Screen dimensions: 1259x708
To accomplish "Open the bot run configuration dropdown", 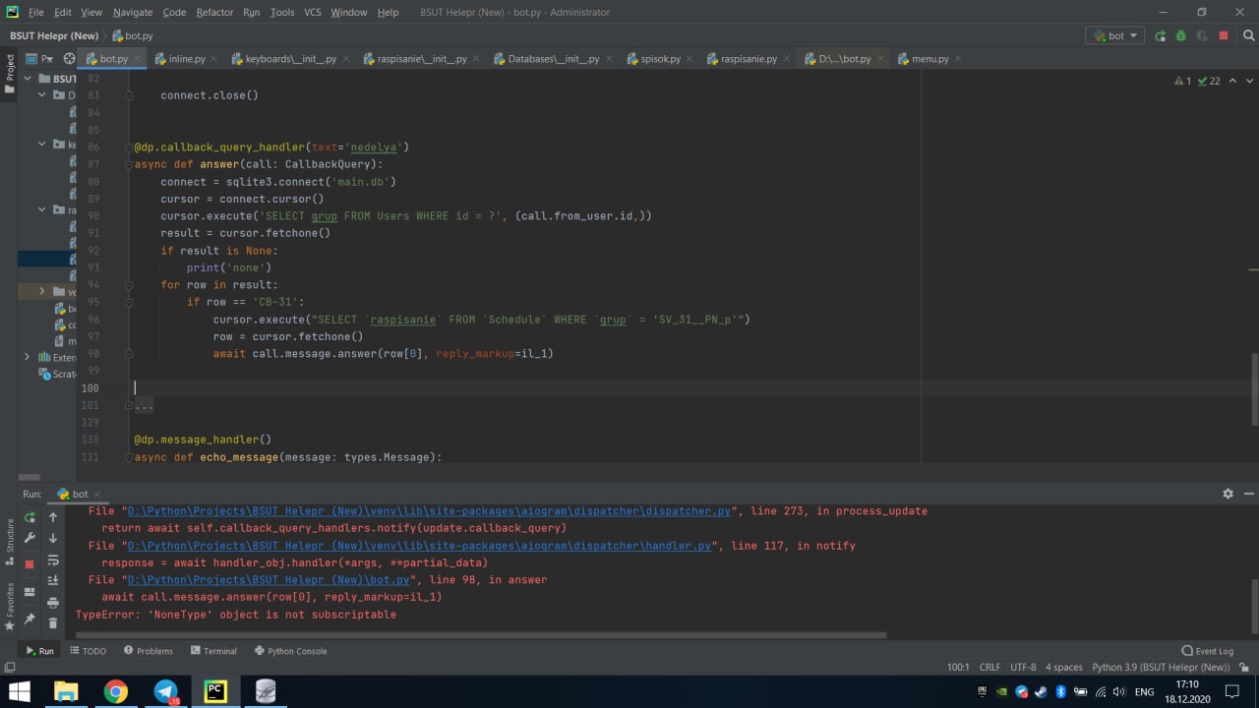I will 1115,35.
